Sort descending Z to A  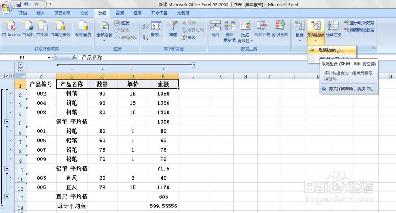coord(145,38)
